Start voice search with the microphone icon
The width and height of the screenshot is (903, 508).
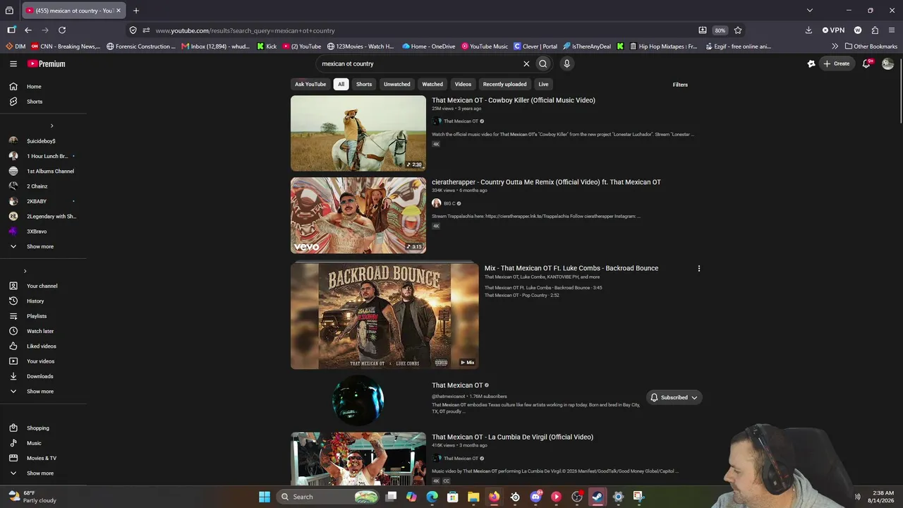pyautogui.click(x=566, y=64)
